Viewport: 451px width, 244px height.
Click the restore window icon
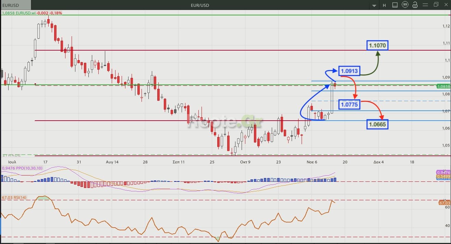click(x=436, y=5)
